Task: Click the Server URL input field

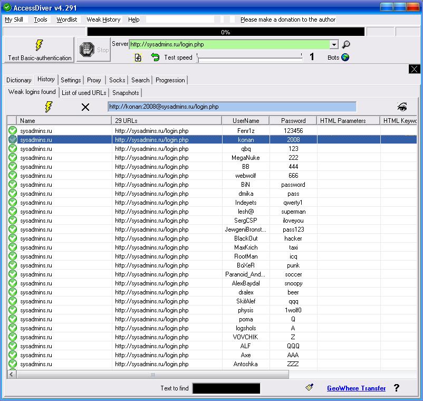Action: point(229,44)
